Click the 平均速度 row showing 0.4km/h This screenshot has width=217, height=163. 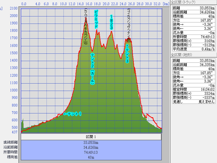point(194,49)
